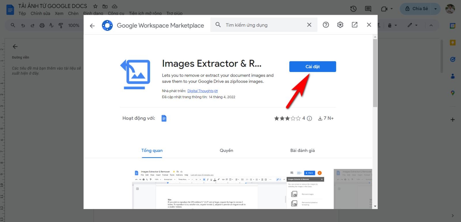Open the Google Workspace Marketplace logo
This screenshot has height=222, width=461.
tap(107, 25)
